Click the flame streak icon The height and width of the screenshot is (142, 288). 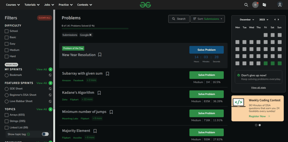pyautogui.click(x=239, y=75)
